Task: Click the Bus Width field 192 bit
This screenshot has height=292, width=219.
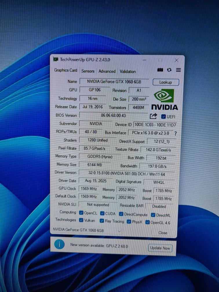Action: pos(161,158)
